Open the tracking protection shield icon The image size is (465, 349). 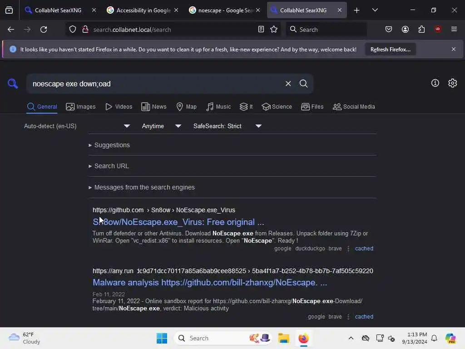click(x=73, y=30)
